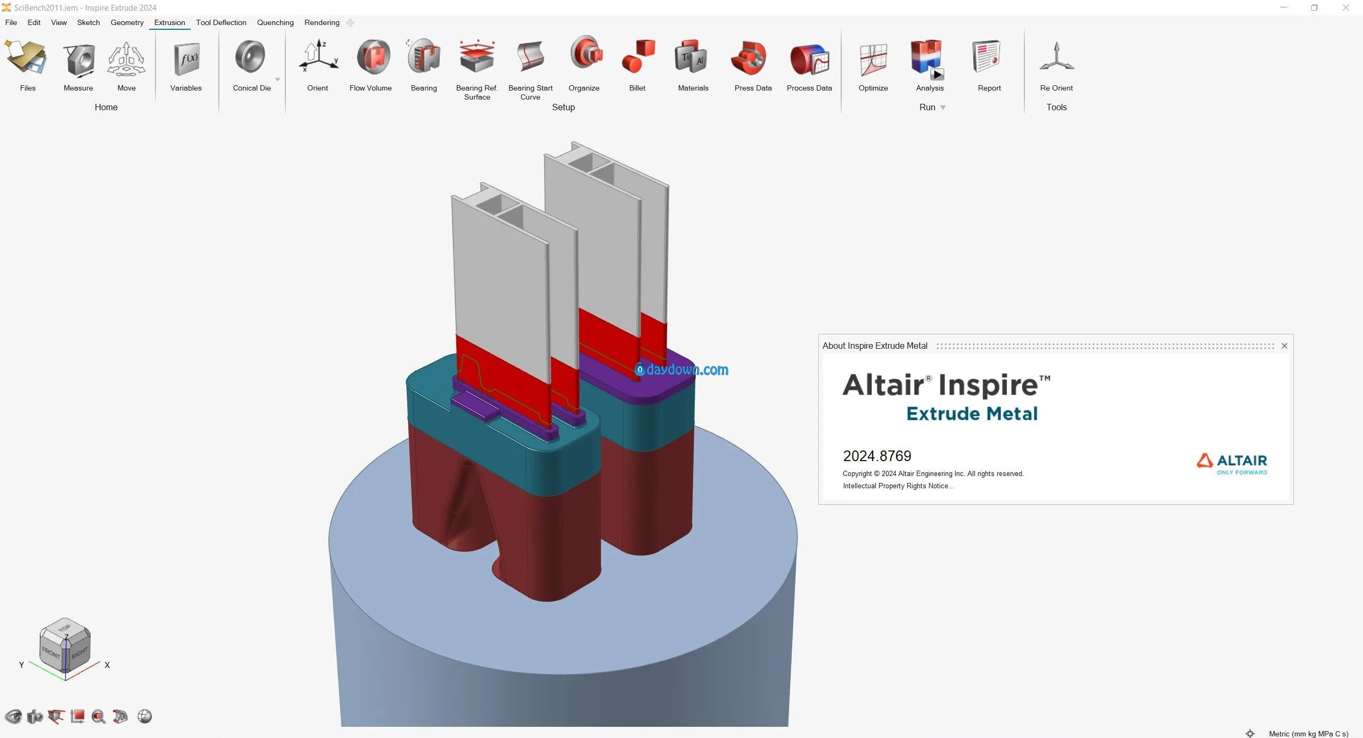Click the camera snapshot view icon
Viewport: 1363px width, 738px height.
(35, 717)
